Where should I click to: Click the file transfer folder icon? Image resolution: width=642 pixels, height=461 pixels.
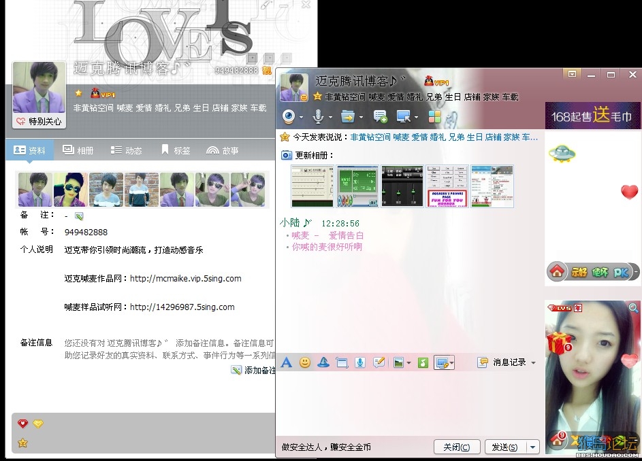[x=347, y=117]
